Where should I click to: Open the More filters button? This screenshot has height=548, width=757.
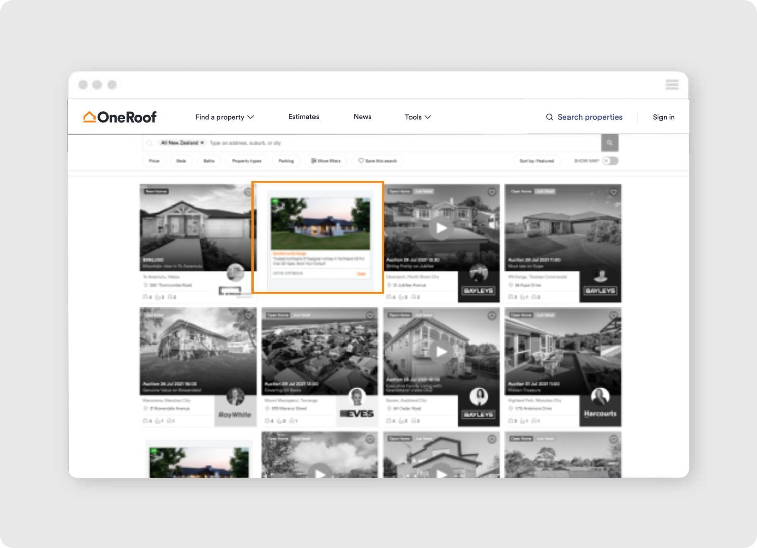pos(326,161)
